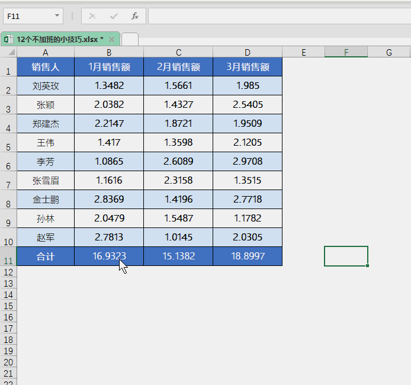
Task: Click the cell with value 2.9708
Action: point(248,162)
